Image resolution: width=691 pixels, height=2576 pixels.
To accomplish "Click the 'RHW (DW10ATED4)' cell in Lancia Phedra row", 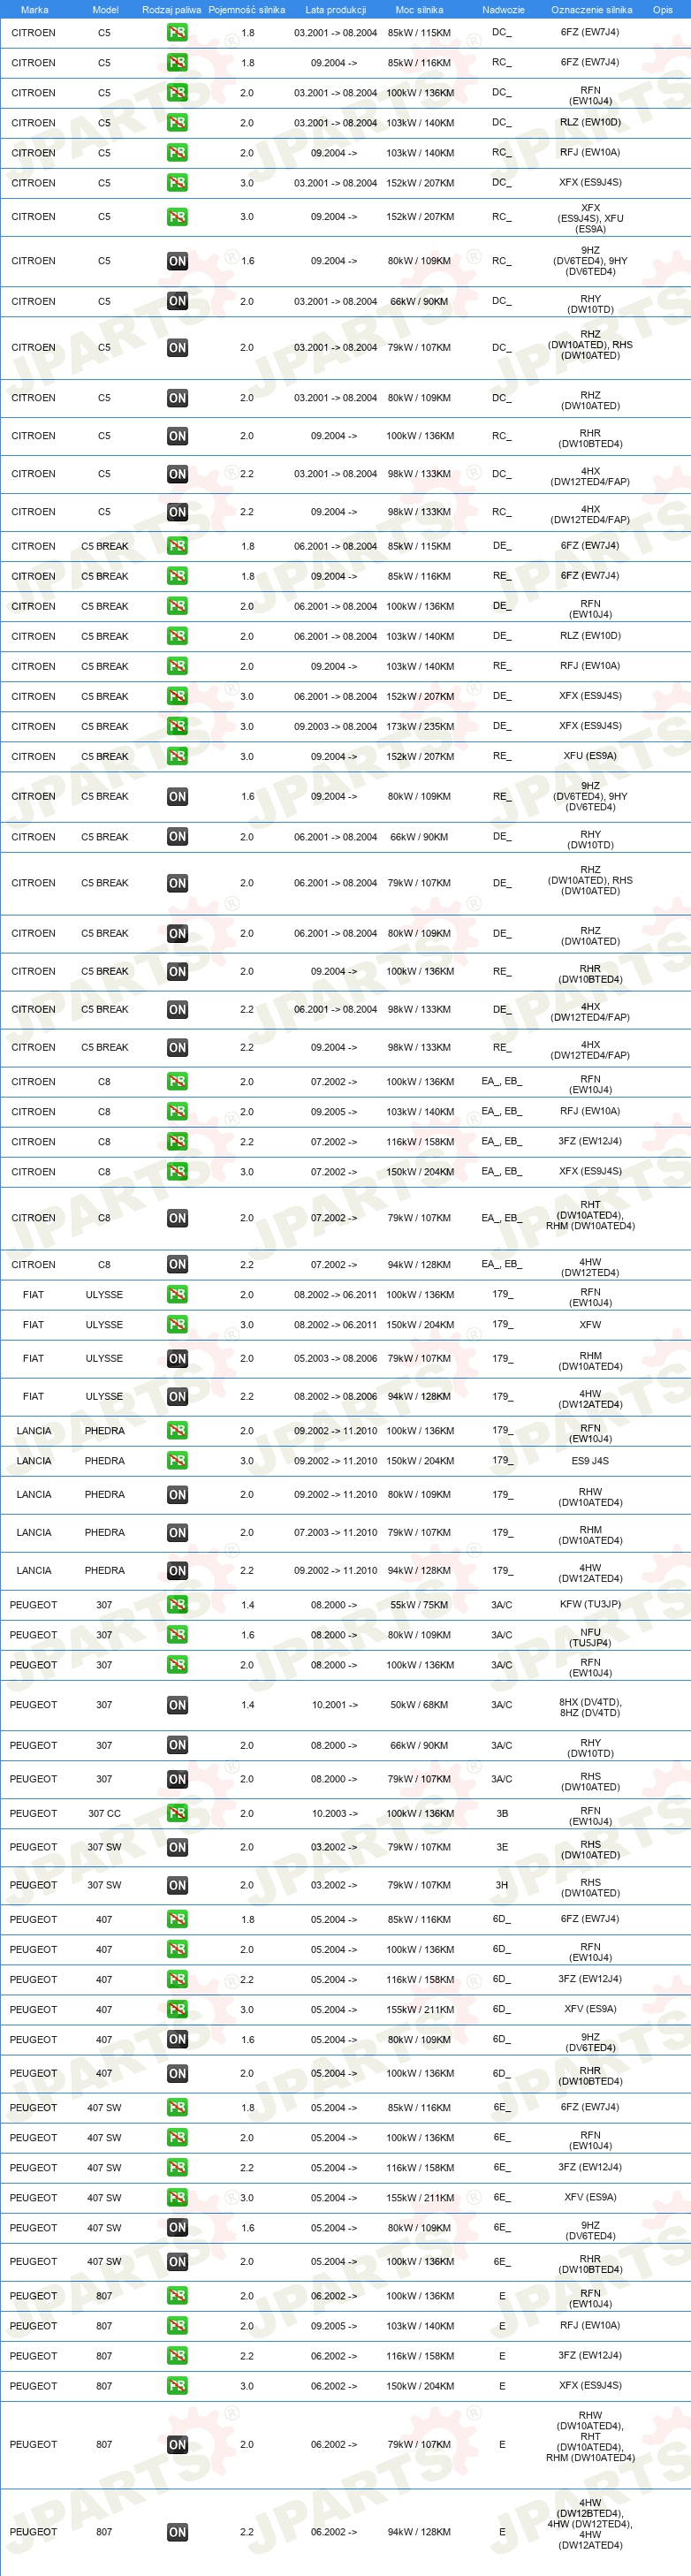I will coord(590,1497).
